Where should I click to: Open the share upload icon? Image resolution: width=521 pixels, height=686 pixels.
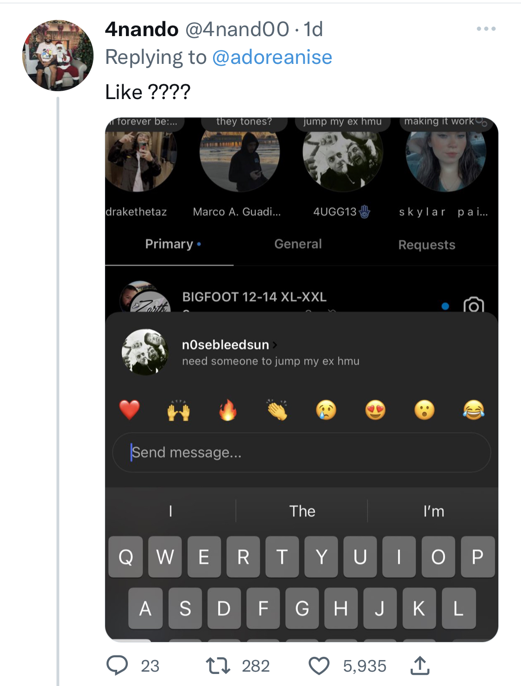420,665
